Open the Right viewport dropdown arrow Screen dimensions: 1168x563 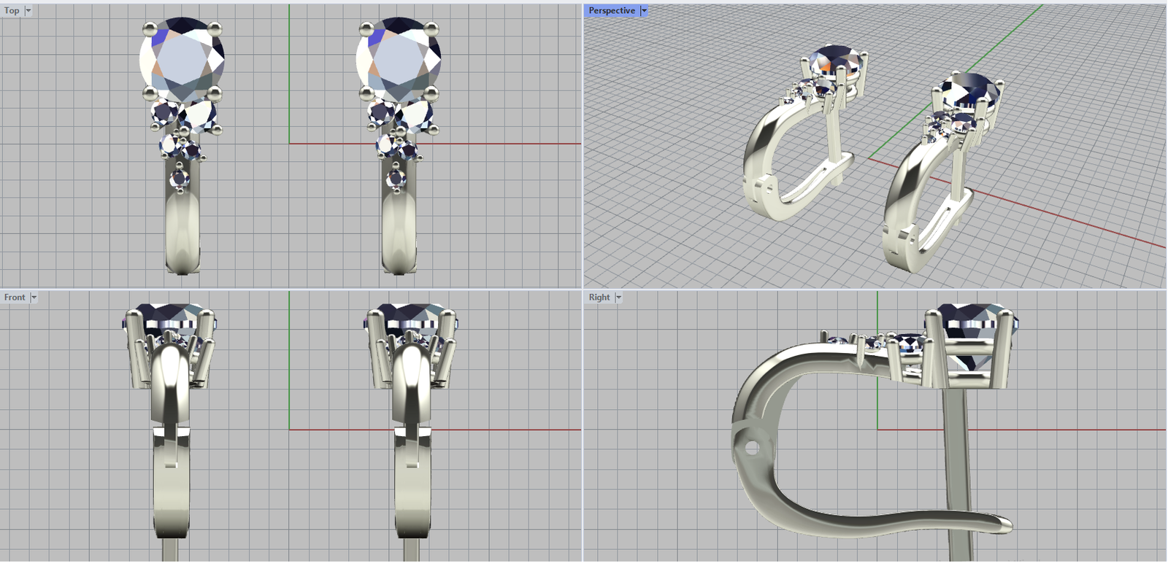click(618, 298)
